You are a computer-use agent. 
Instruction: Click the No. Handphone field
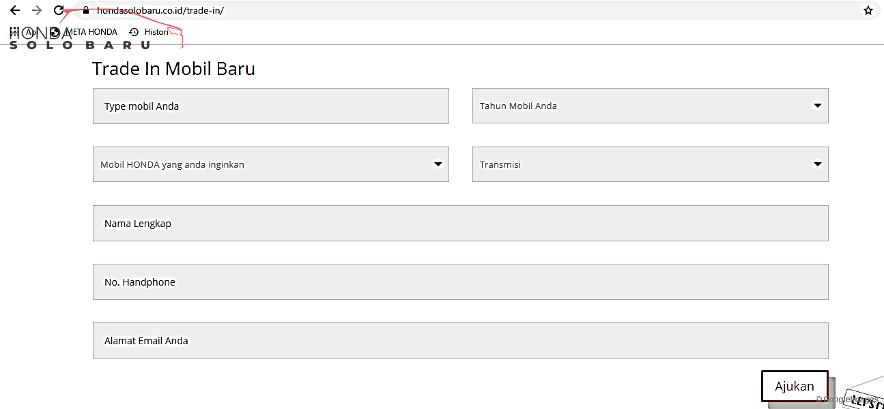pyautogui.click(x=460, y=282)
